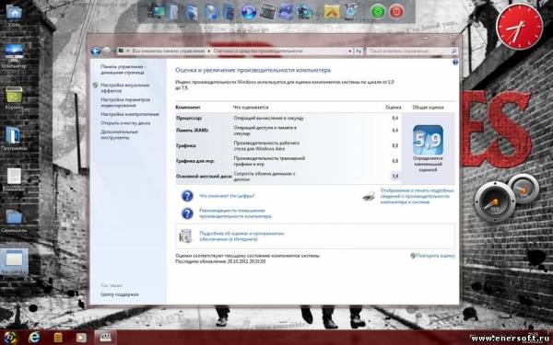Open the Windows Start orb
Image resolution: width=553 pixels, height=345 pixels.
9,338
